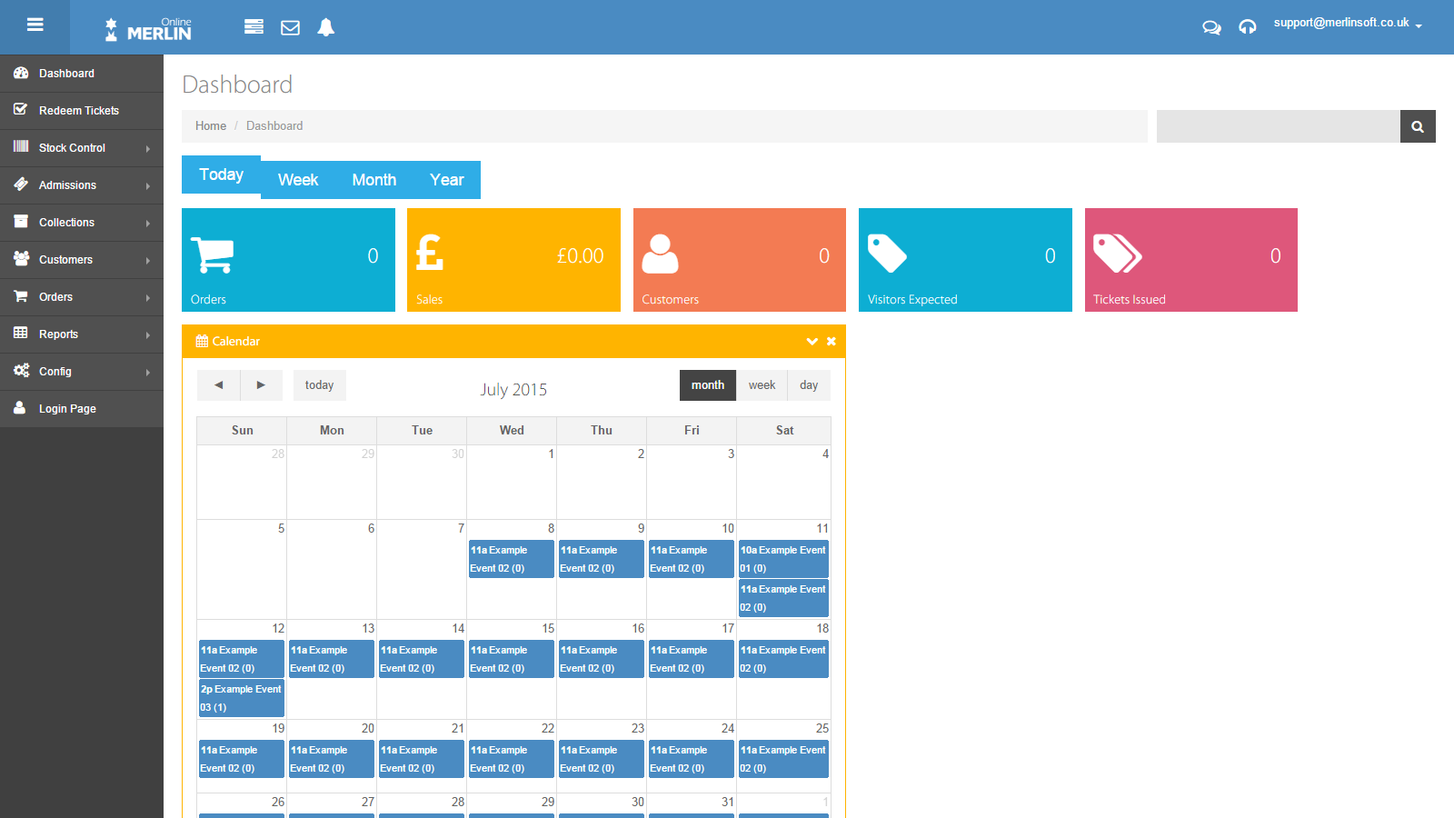
Task: Click the £0.00 Sales value
Action: [x=581, y=256]
